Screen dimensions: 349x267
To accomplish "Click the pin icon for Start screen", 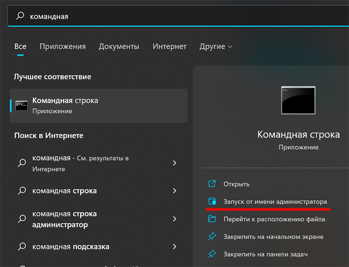I will 212,236.
